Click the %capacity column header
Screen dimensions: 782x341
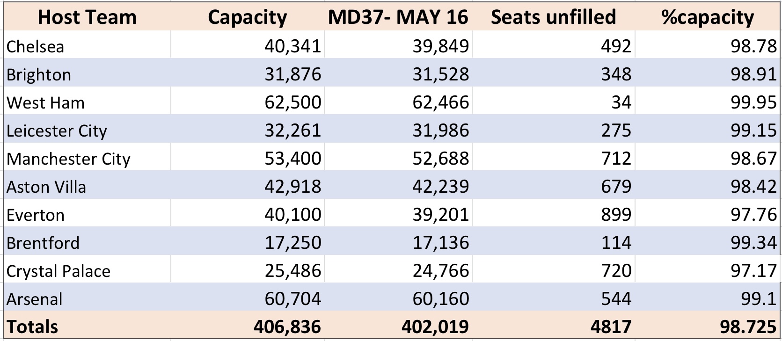pyautogui.click(x=708, y=17)
